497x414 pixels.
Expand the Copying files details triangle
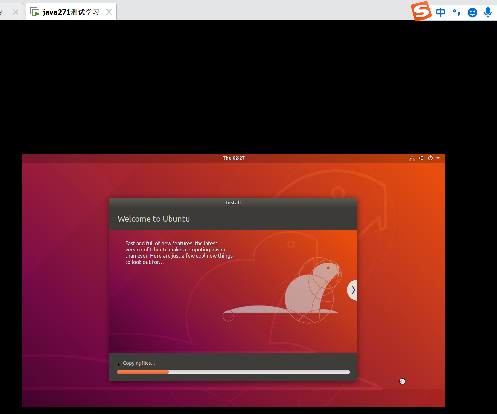click(x=119, y=364)
